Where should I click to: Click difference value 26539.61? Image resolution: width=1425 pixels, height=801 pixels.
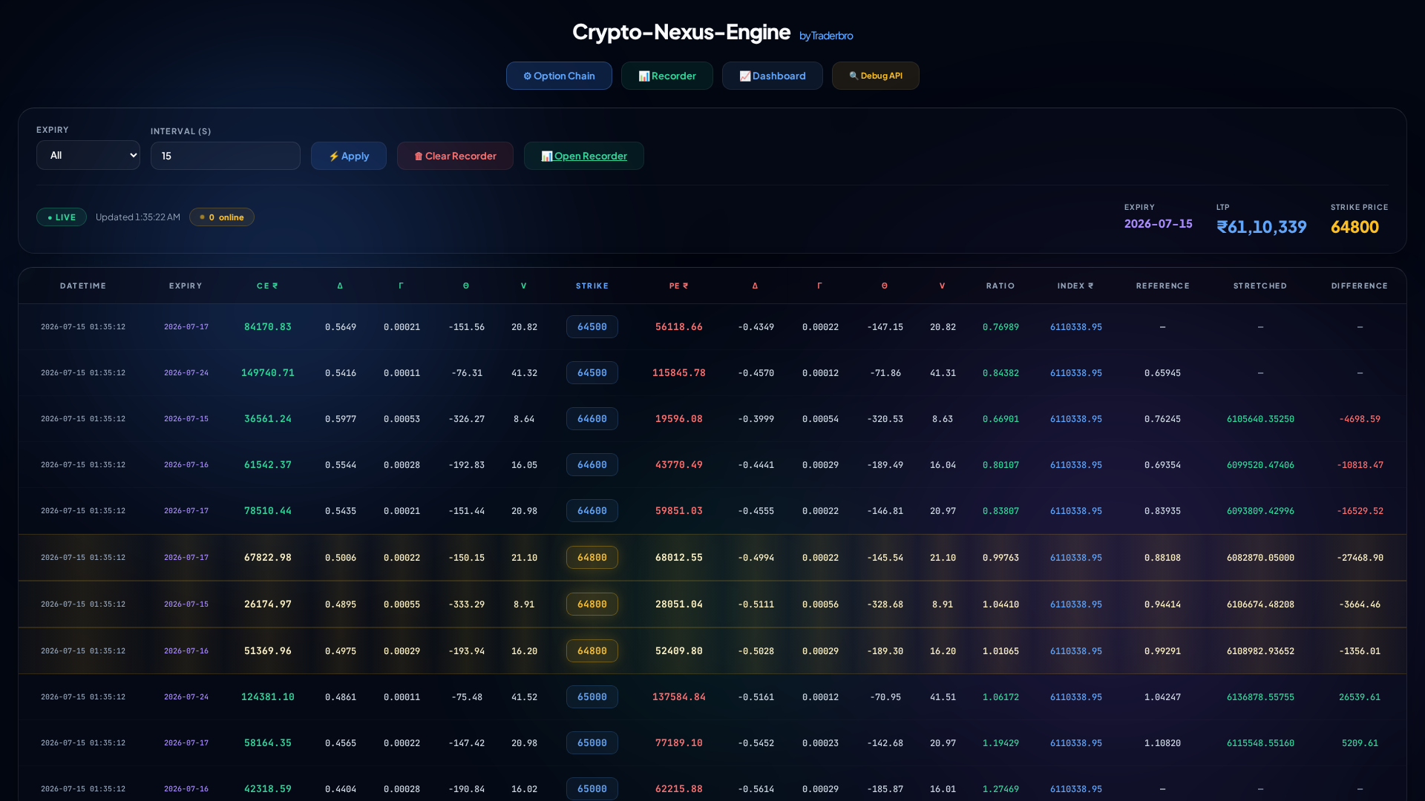(x=1360, y=697)
